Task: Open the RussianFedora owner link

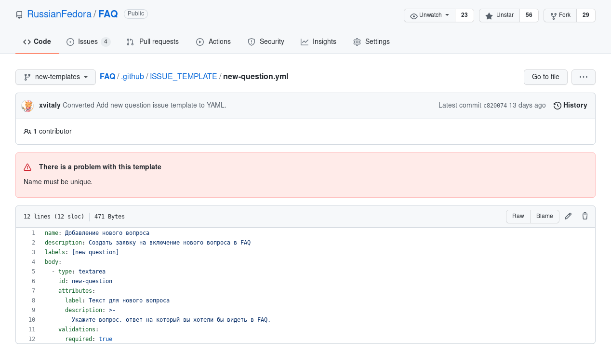Action: (x=59, y=14)
